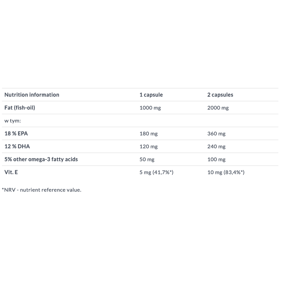281x281 pixels.
Task: Click "5% other omega-3 fatty acids" label
Action: 41,159
